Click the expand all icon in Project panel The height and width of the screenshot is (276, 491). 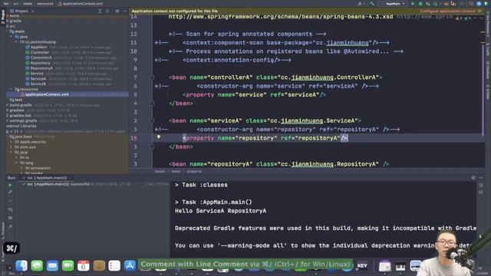[100, 11]
